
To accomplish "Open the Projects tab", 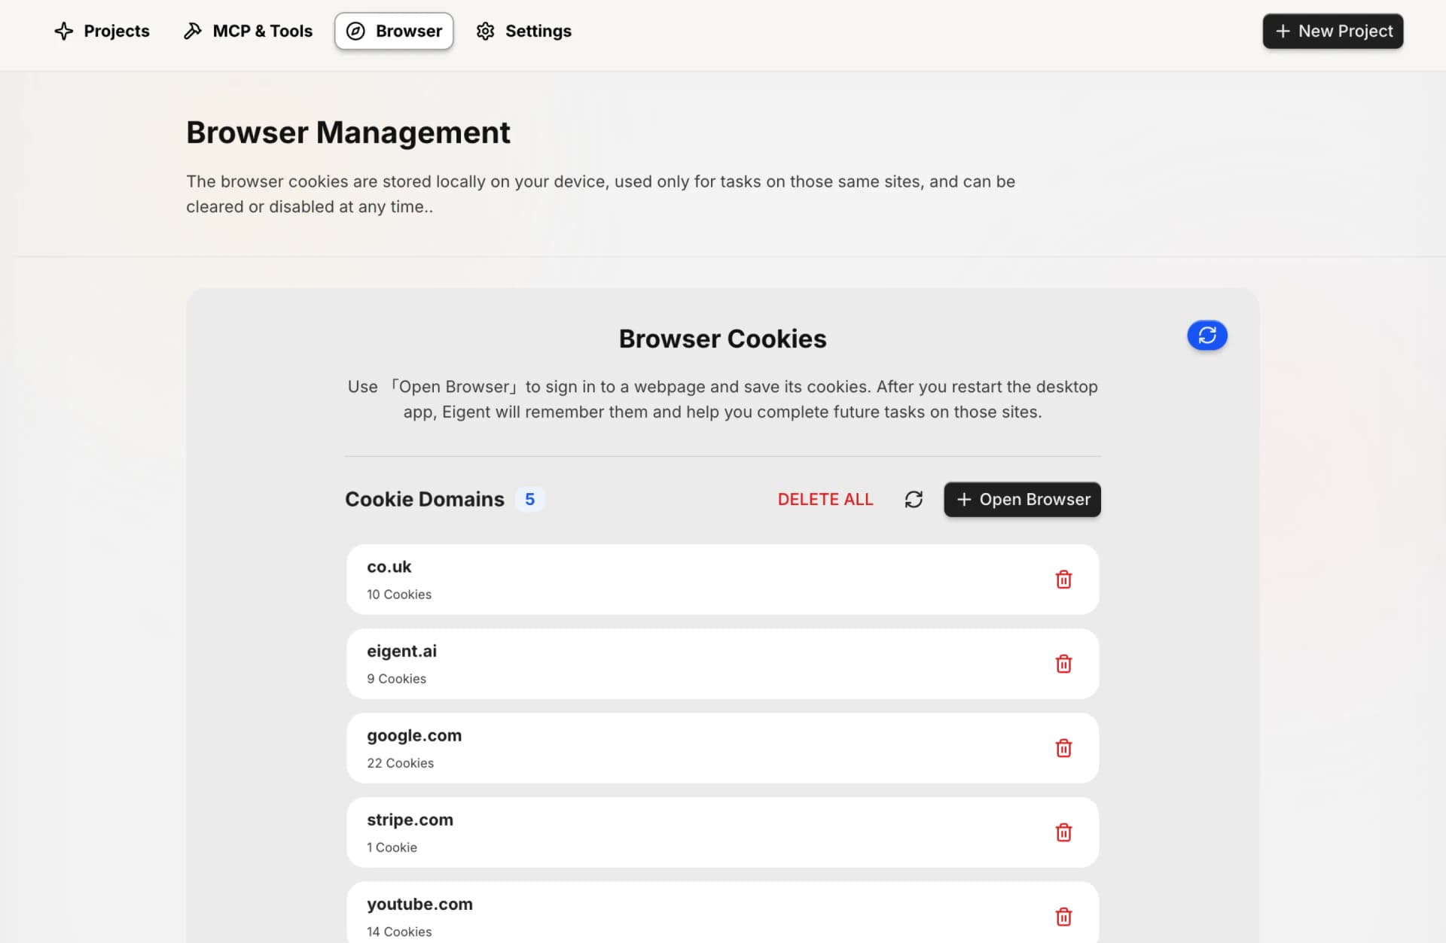I will [x=102, y=31].
